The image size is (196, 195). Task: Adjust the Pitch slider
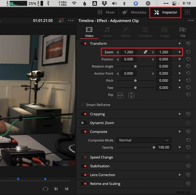[x=135, y=80]
